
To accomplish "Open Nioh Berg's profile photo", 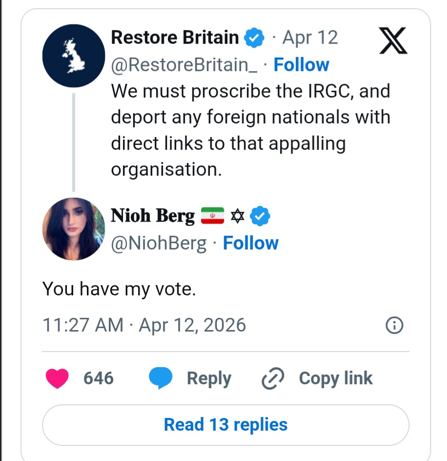I will click(x=74, y=229).
